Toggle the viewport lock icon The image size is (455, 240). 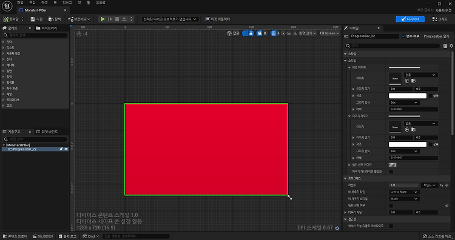click(251, 33)
